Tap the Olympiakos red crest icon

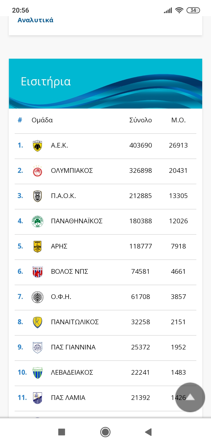38,171
